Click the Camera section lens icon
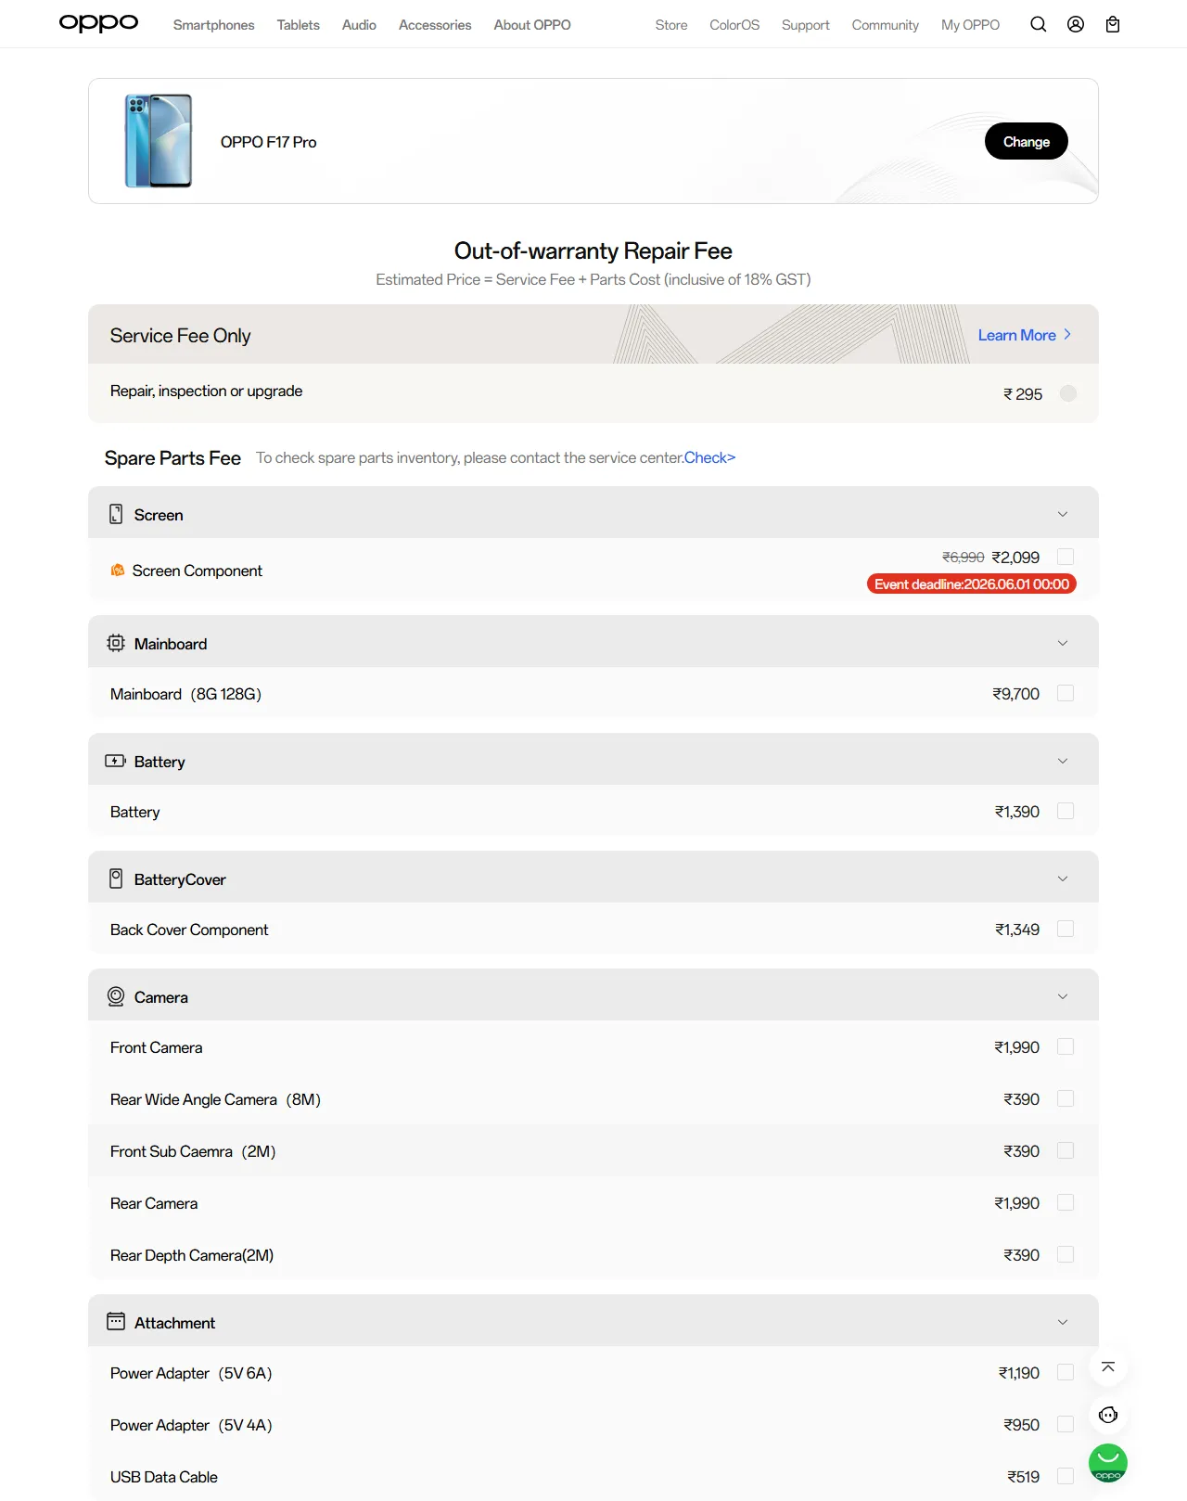Image resolution: width=1187 pixels, height=1501 pixels. pyautogui.click(x=116, y=996)
